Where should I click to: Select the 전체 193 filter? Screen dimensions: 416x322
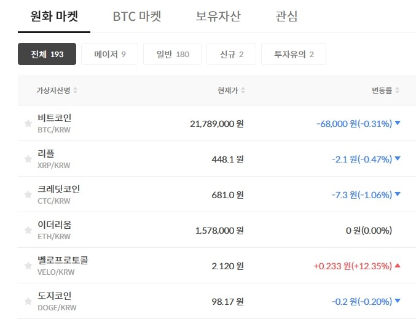point(47,55)
